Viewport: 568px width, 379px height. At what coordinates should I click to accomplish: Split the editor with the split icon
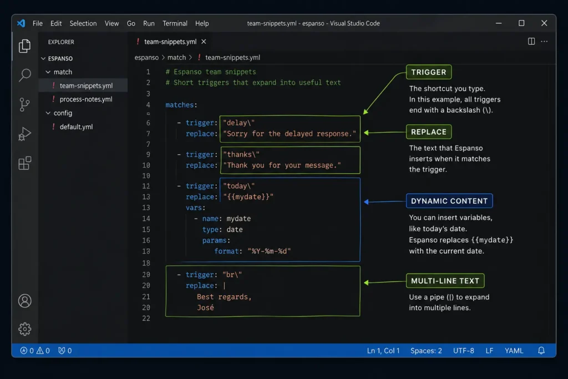(x=531, y=41)
